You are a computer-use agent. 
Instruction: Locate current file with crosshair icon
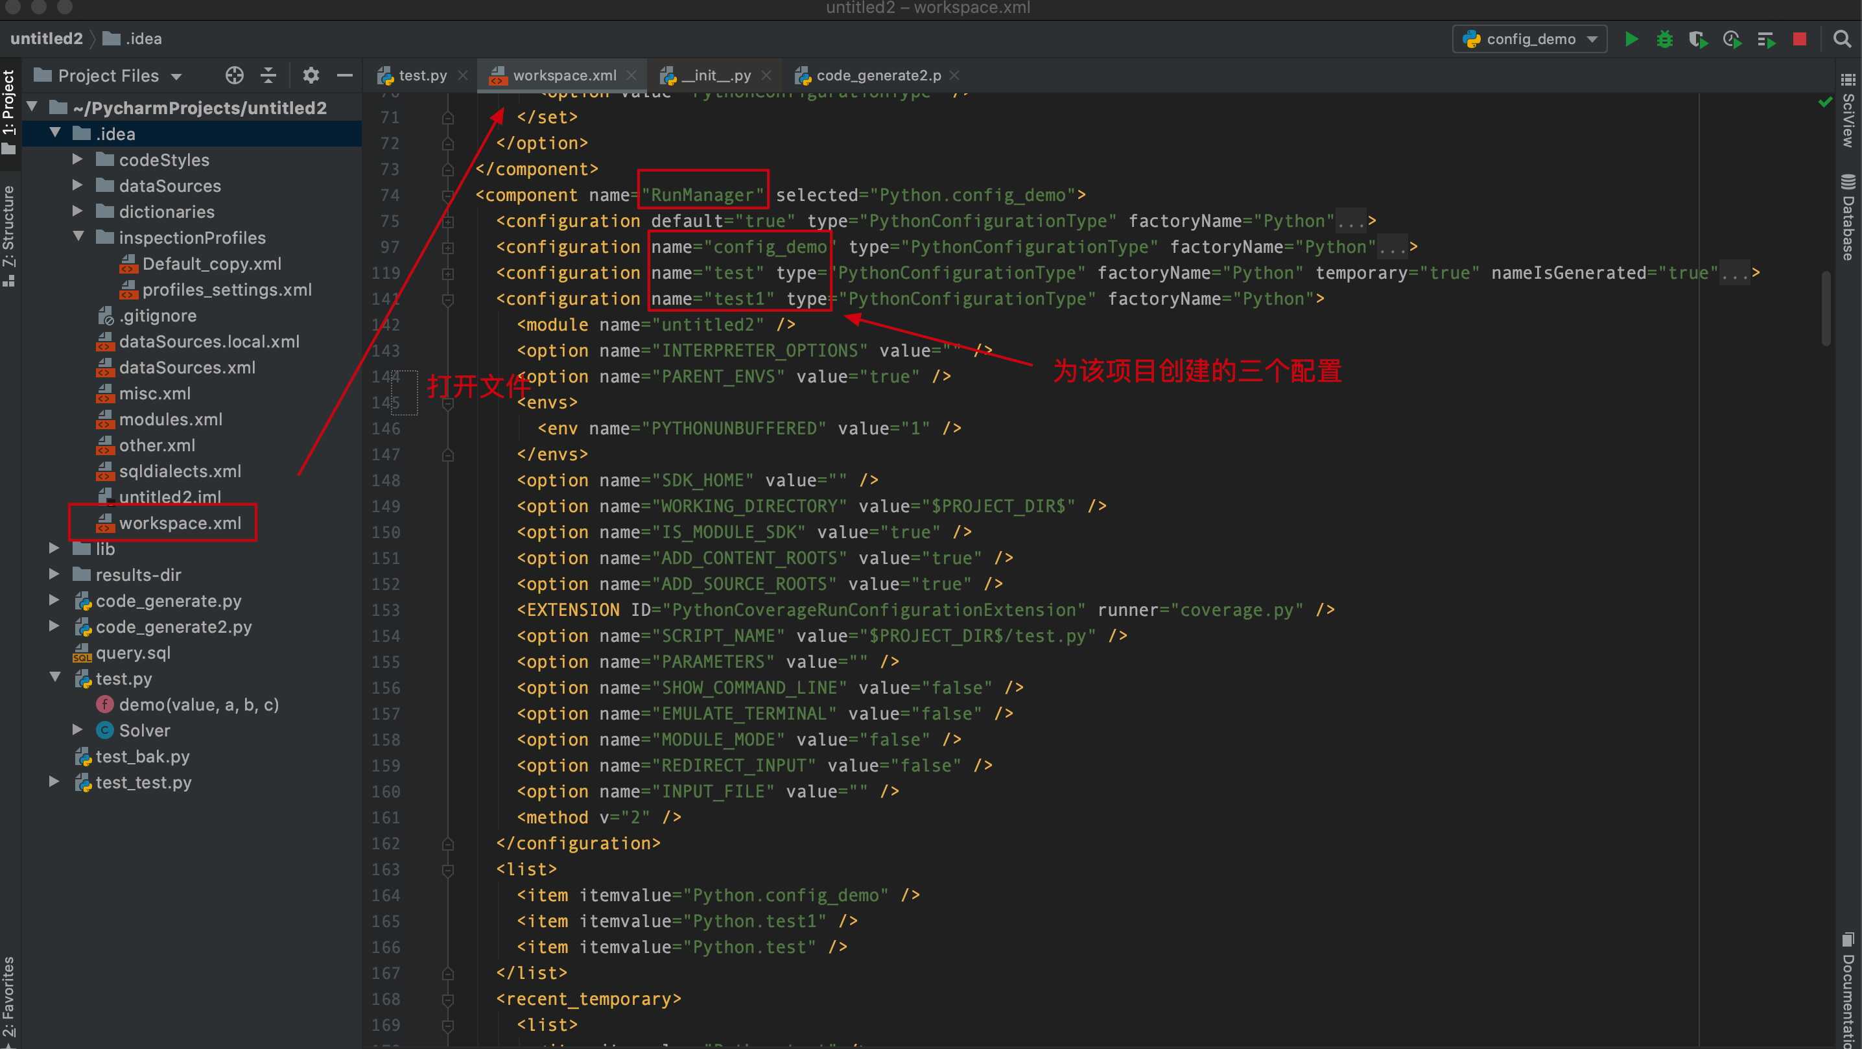coord(234,75)
